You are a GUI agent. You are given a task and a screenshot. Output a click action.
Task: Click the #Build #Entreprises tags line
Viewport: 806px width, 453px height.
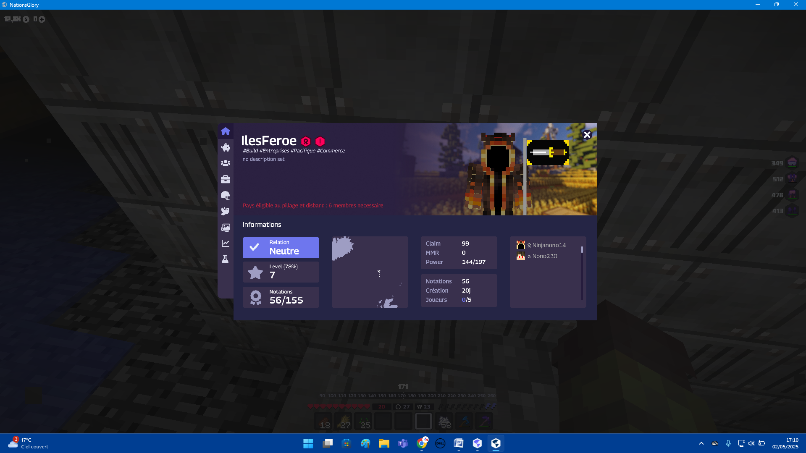coord(294,151)
